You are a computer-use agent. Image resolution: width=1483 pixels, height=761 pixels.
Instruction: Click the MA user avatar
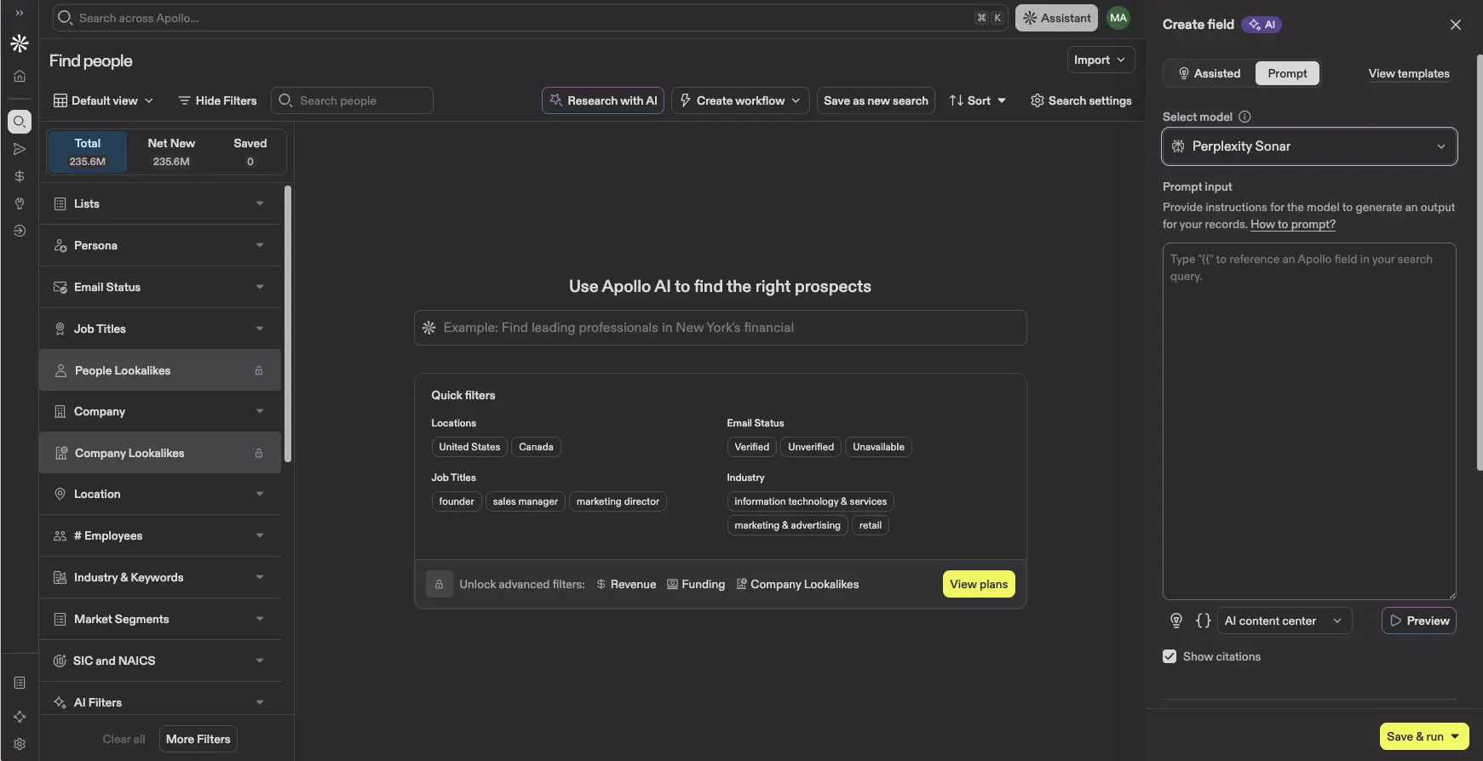(1118, 18)
